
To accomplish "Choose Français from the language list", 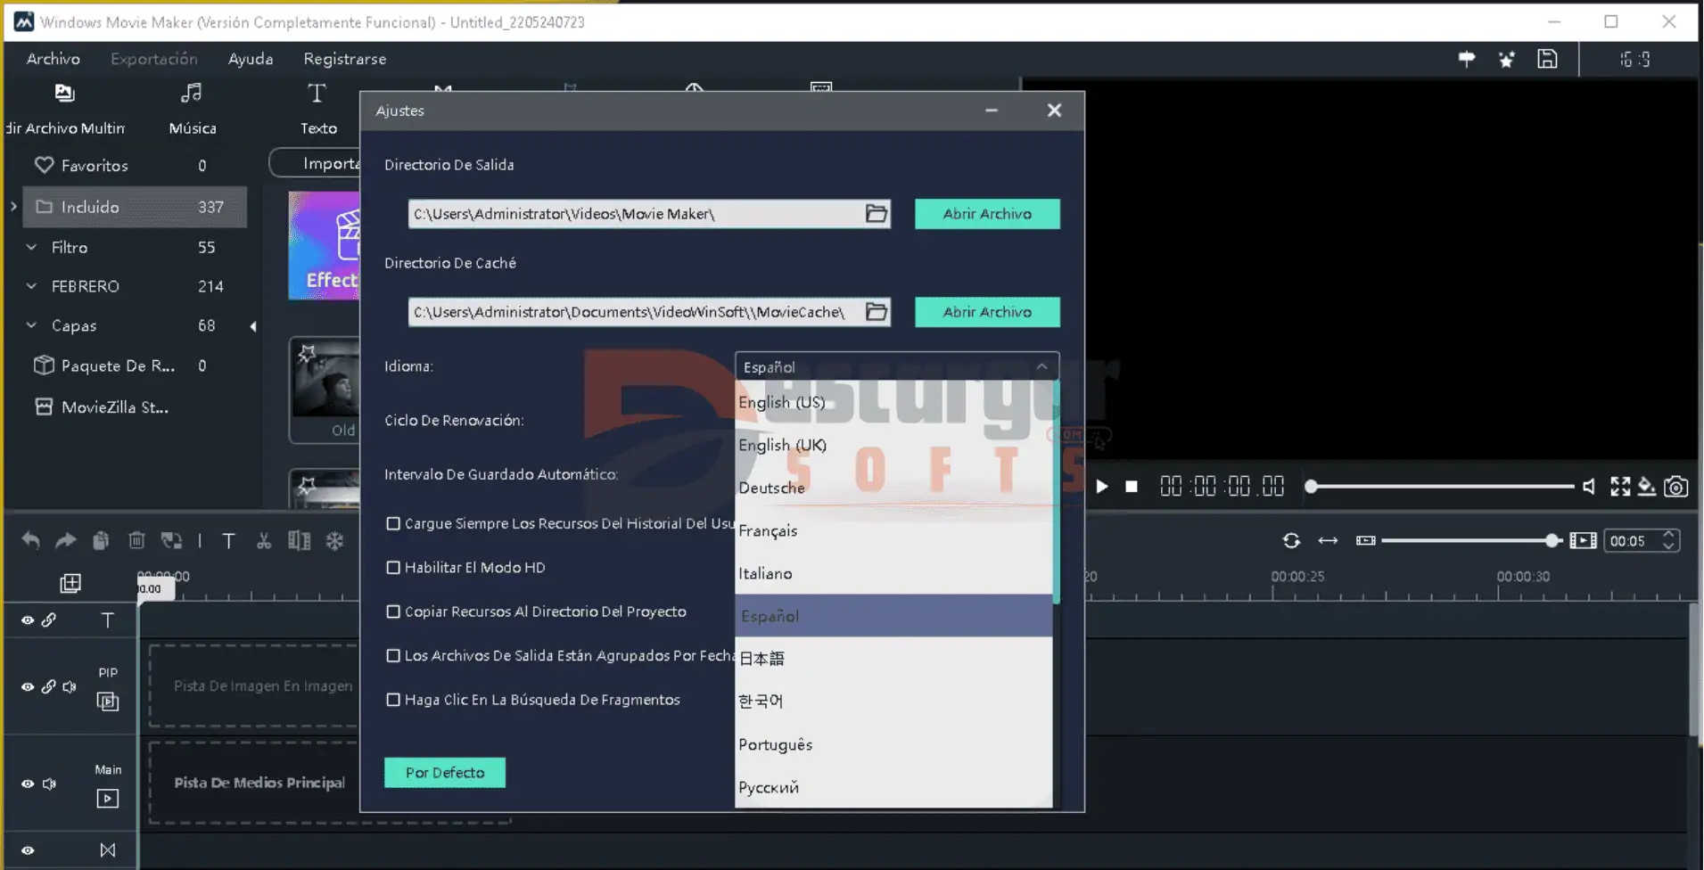I will coord(768,531).
